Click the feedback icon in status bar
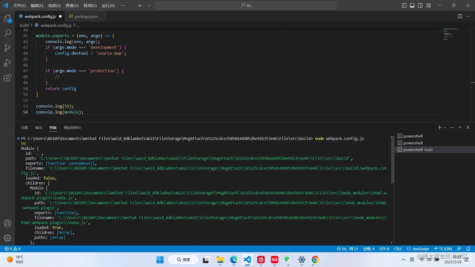The width and height of the screenshot is (475, 267). pyautogui.click(x=459, y=249)
